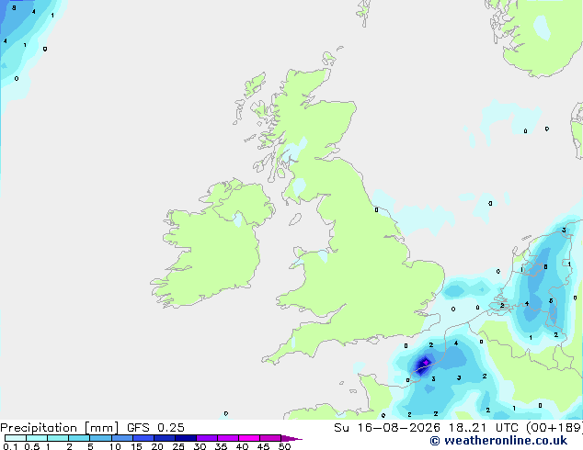Choose the 25–30 mm dark navy legend box
The width and height of the screenshot is (583, 450).
pos(186,438)
